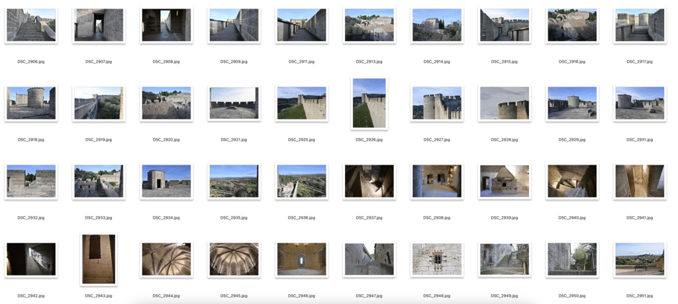Select the DSC_2945.jpg dome ceiling thumbnail
The height and width of the screenshot is (304, 678).
click(x=234, y=259)
